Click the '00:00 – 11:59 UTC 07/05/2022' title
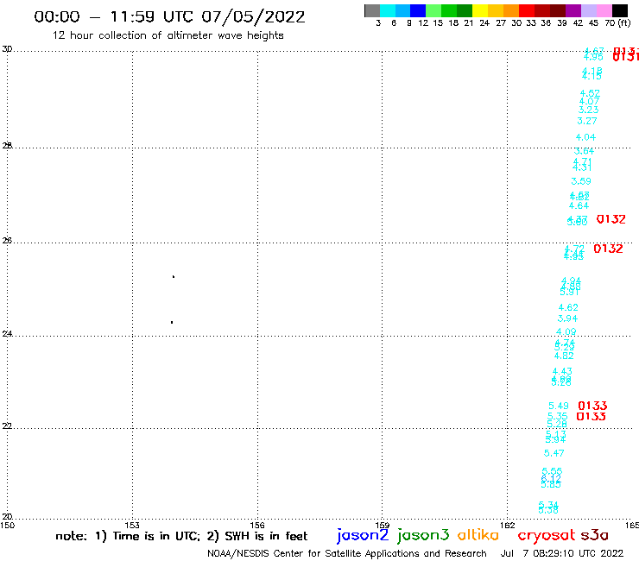Image resolution: width=639 pixels, height=561 pixels. point(169,16)
